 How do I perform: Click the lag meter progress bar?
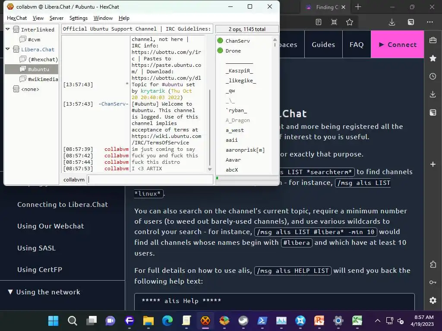pos(247,178)
